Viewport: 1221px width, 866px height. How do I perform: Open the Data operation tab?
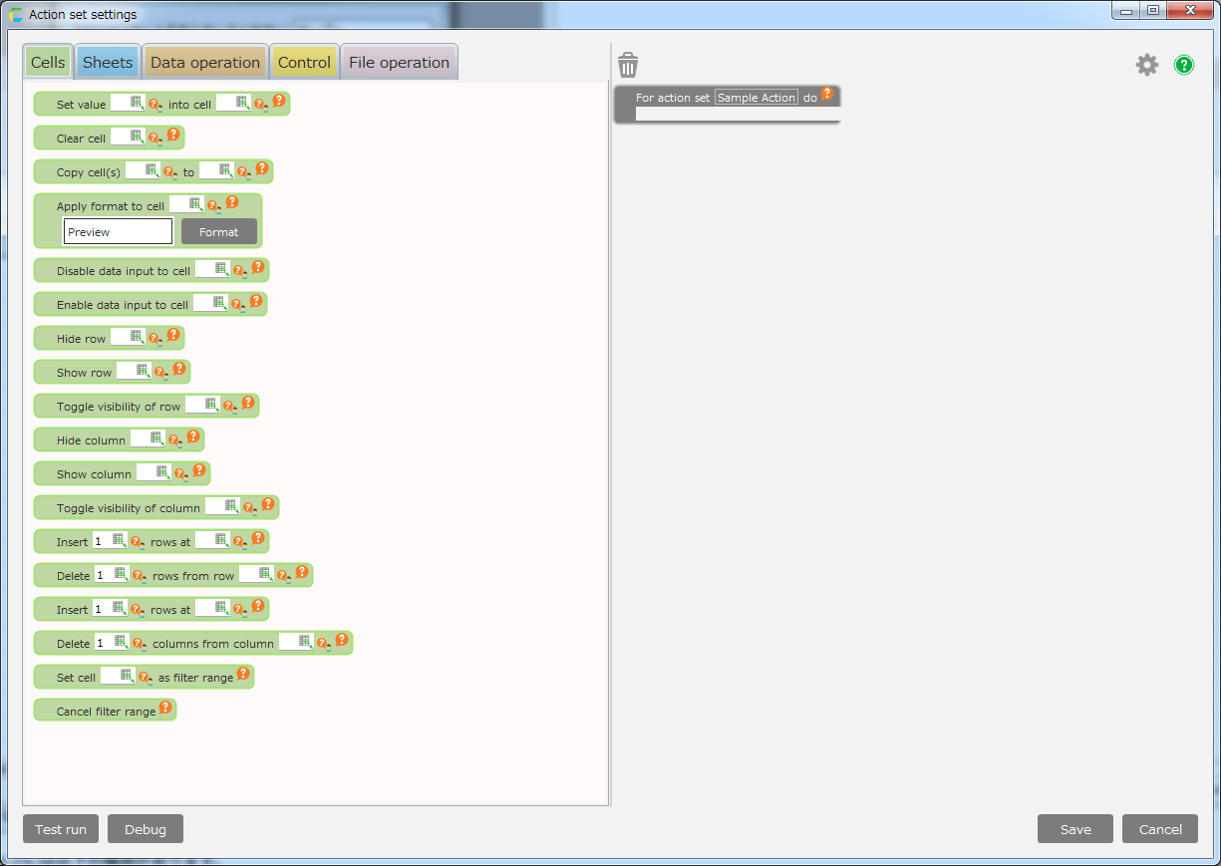pyautogui.click(x=204, y=62)
